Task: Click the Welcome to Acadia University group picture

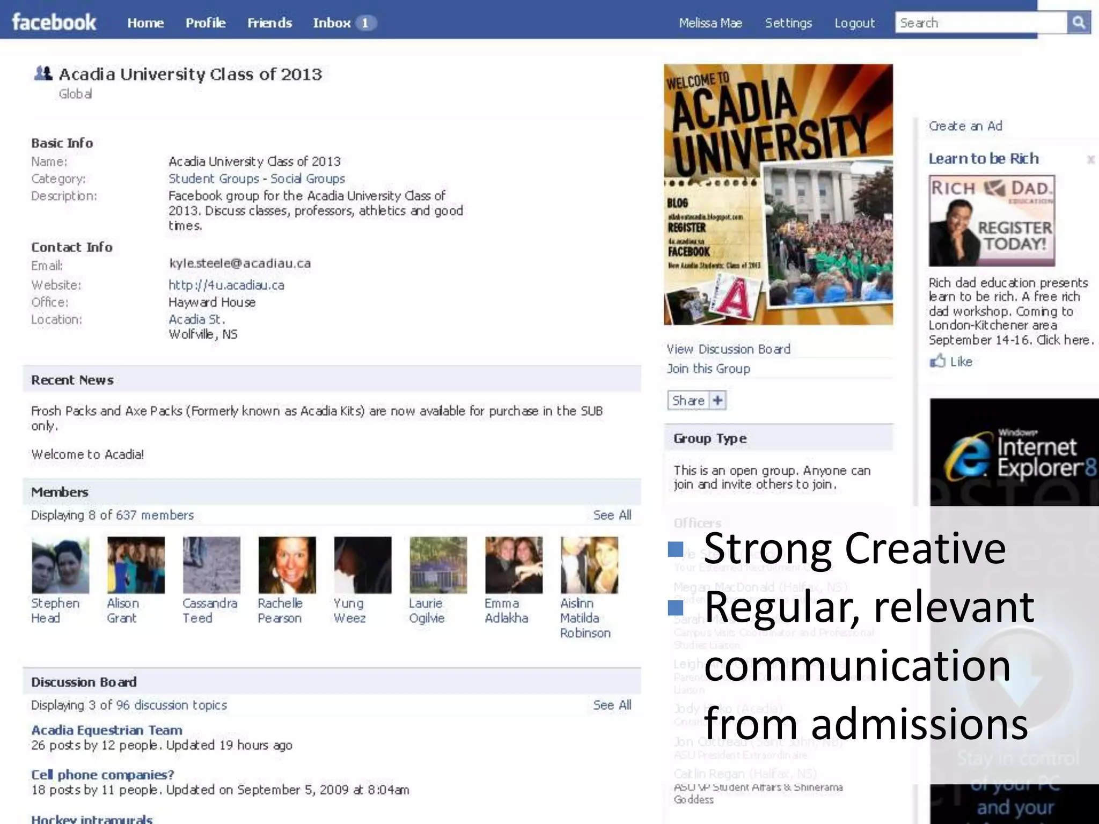Action: click(778, 194)
